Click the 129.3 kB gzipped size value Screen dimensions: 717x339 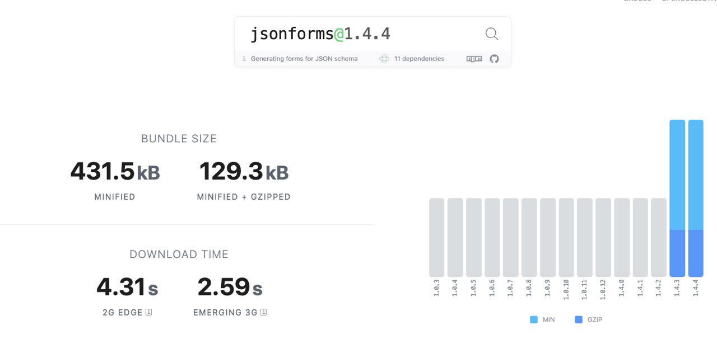(244, 171)
